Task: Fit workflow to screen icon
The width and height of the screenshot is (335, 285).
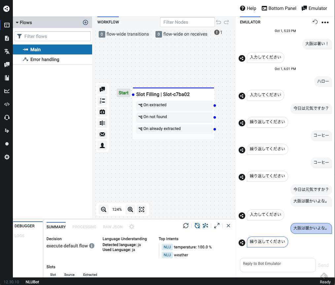Action: point(142,209)
